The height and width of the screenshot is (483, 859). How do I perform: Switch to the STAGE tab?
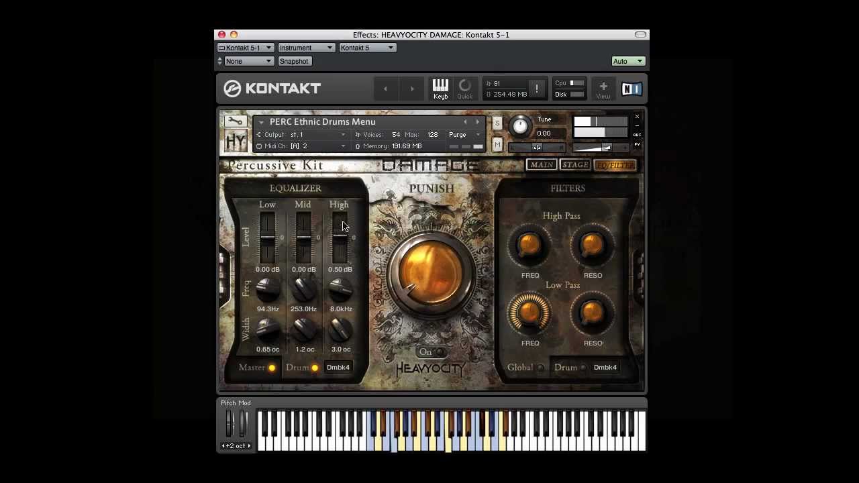point(575,165)
